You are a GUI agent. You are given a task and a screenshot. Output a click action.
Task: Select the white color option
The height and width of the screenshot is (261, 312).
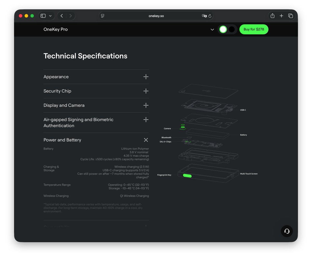click(x=223, y=29)
